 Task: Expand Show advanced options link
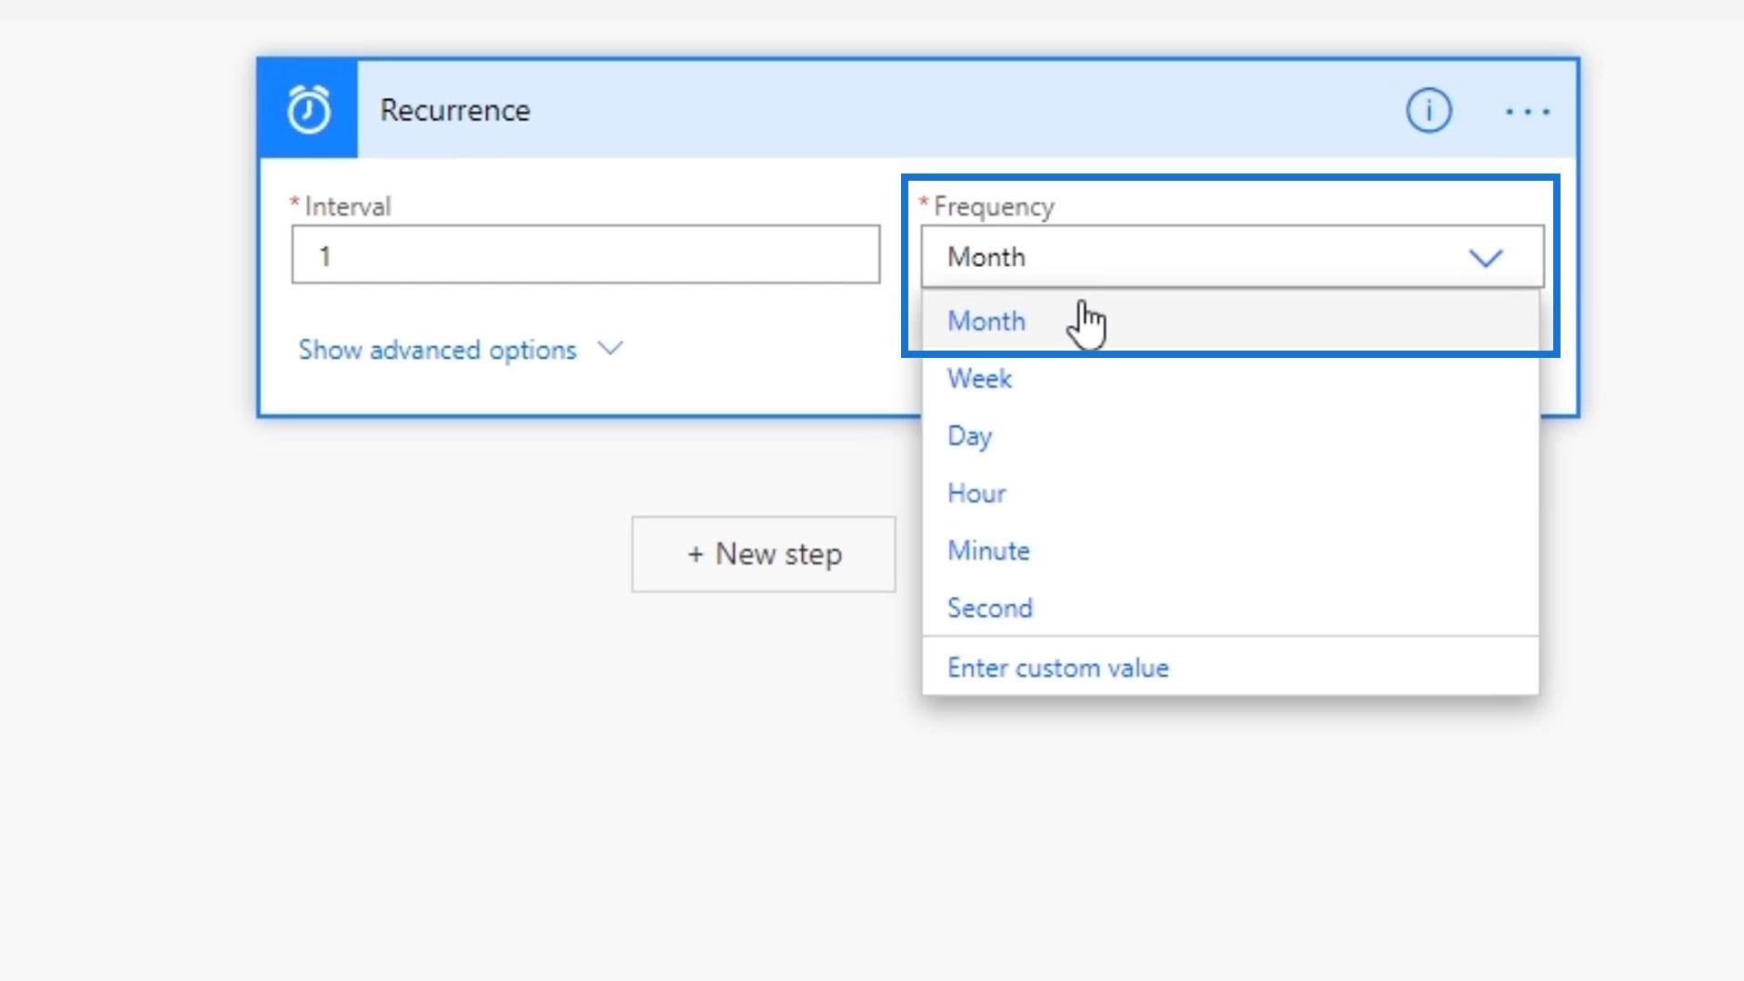pyautogui.click(x=437, y=350)
